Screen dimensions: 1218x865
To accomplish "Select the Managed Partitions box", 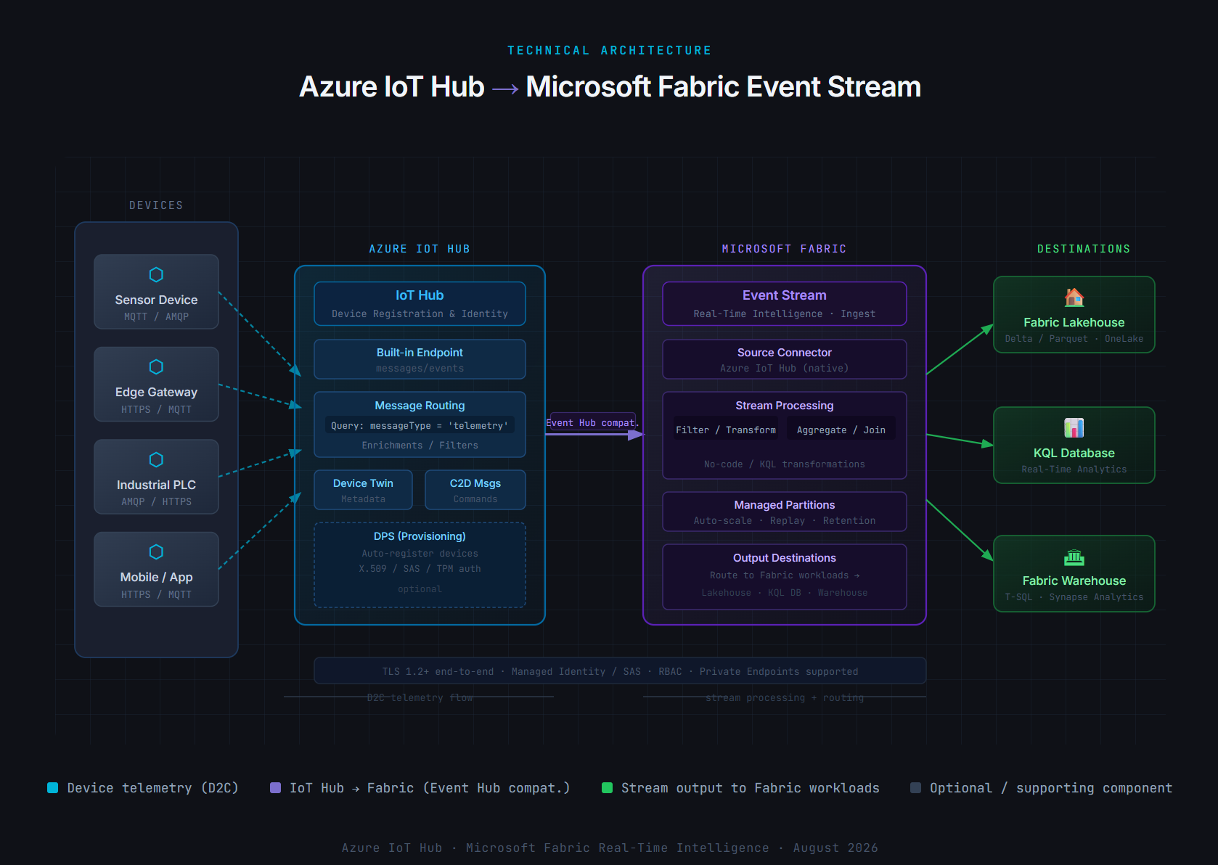I will coord(785,512).
